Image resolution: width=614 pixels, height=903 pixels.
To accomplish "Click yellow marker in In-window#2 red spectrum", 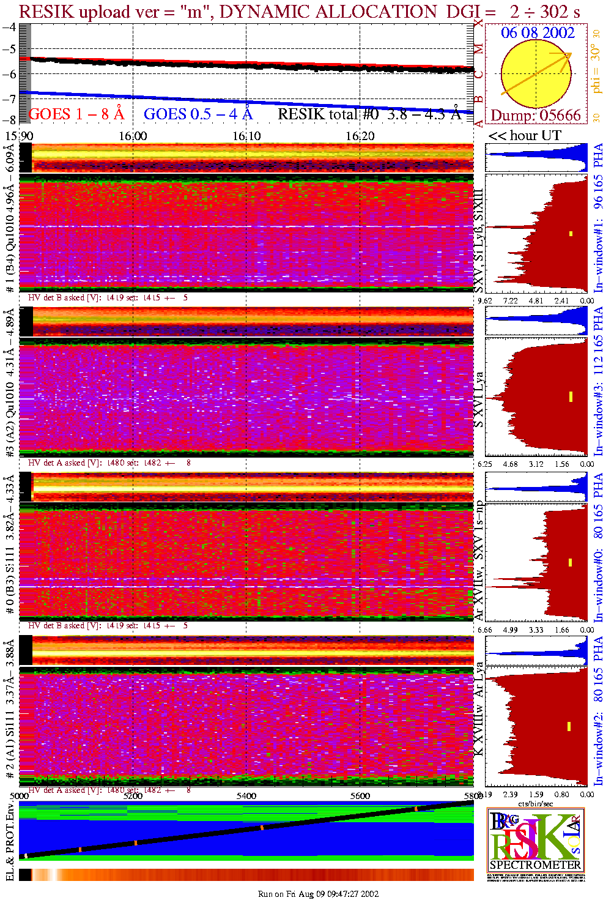I will [x=569, y=726].
